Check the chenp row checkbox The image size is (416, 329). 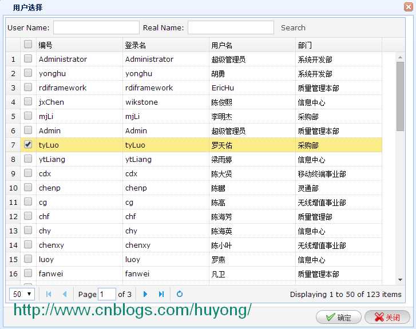[x=28, y=188]
